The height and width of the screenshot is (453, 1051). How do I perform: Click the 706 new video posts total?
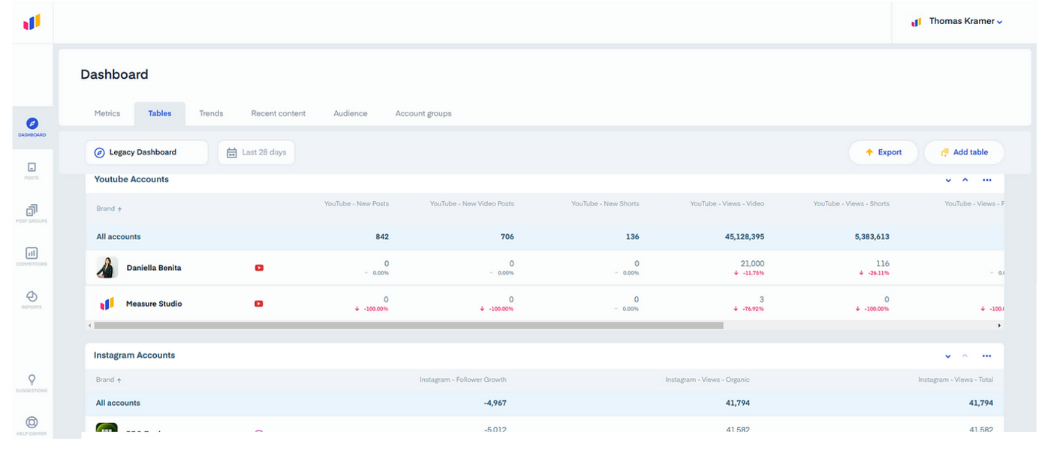[x=507, y=237]
